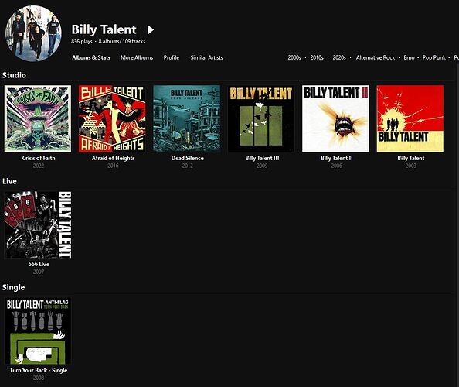459x387 pixels.
Task: Filter by the 2000s decade tag
Action: coord(294,57)
